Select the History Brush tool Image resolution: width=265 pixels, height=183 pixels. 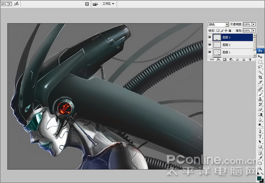coord(260,104)
